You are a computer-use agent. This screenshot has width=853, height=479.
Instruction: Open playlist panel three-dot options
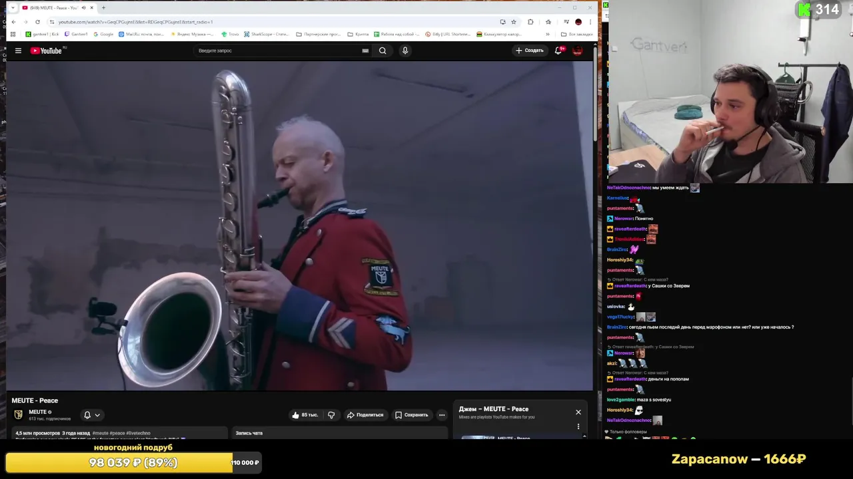coord(578,426)
